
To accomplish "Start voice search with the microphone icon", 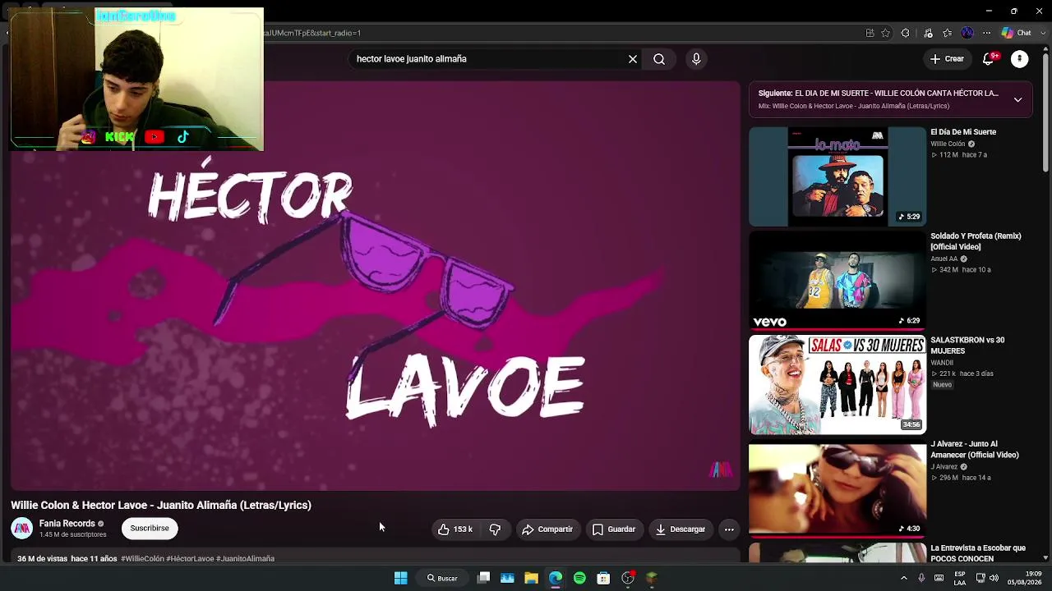I will point(696,59).
